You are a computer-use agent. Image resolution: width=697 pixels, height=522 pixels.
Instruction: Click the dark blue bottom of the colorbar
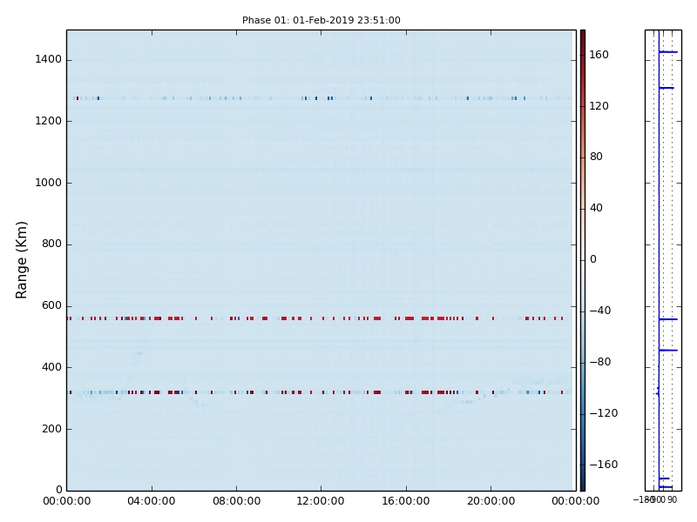click(x=583, y=485)
